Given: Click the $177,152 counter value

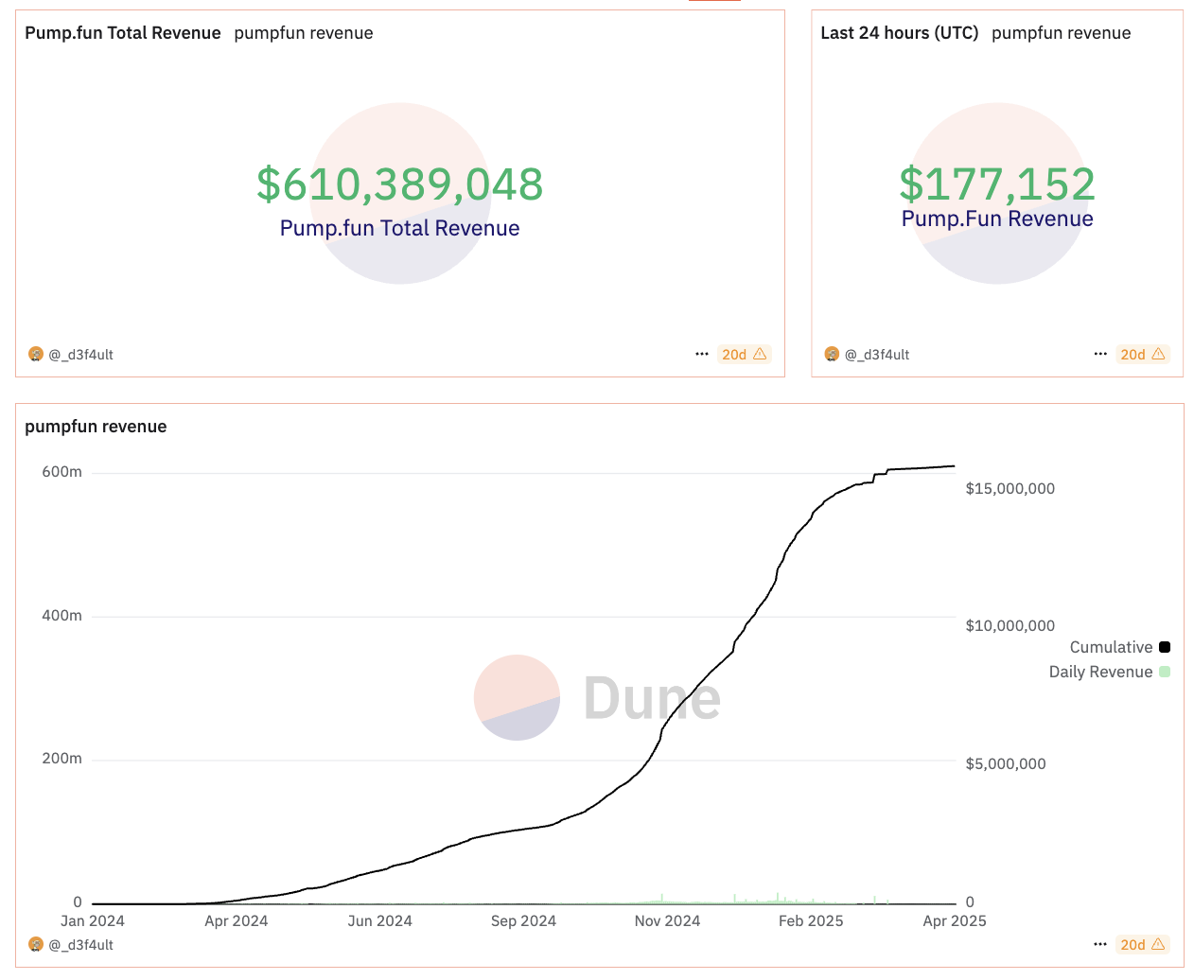Looking at the screenshot, I should pyautogui.click(x=997, y=184).
